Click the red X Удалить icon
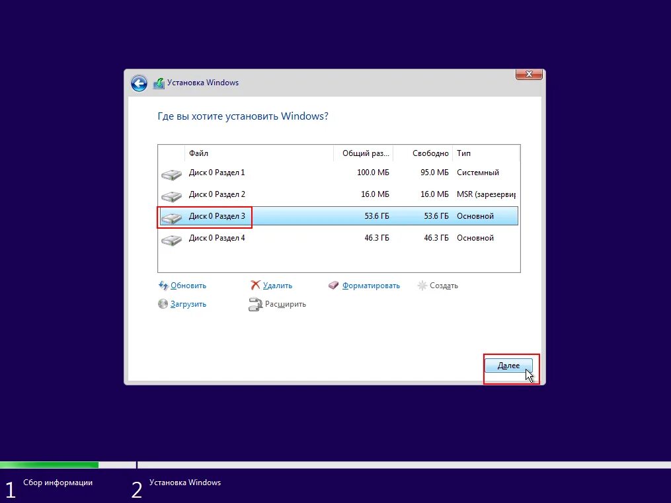This screenshot has height=503, width=671. click(x=255, y=286)
